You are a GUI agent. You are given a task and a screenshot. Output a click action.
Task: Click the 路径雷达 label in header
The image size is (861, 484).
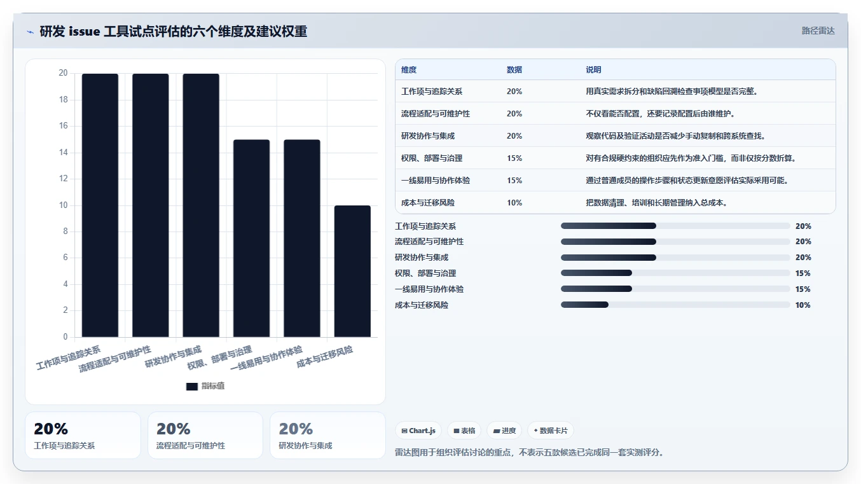coord(818,31)
